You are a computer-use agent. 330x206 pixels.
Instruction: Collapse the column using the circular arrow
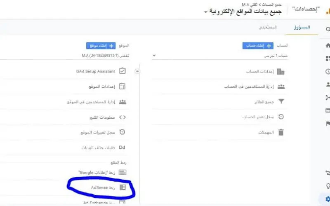pyautogui.click(x=137, y=71)
